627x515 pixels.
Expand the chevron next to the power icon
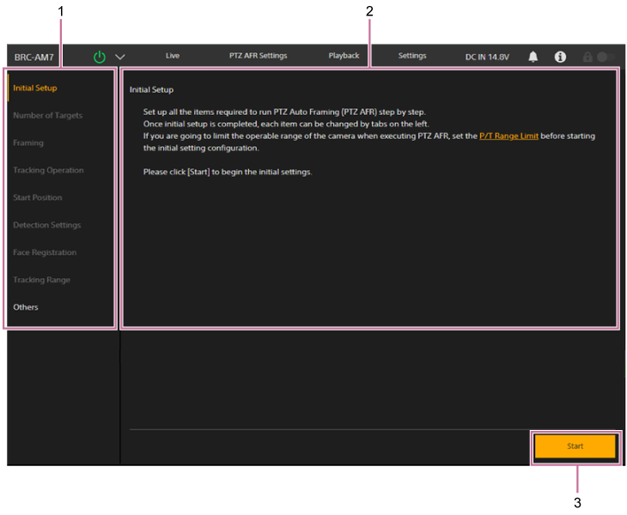(120, 57)
